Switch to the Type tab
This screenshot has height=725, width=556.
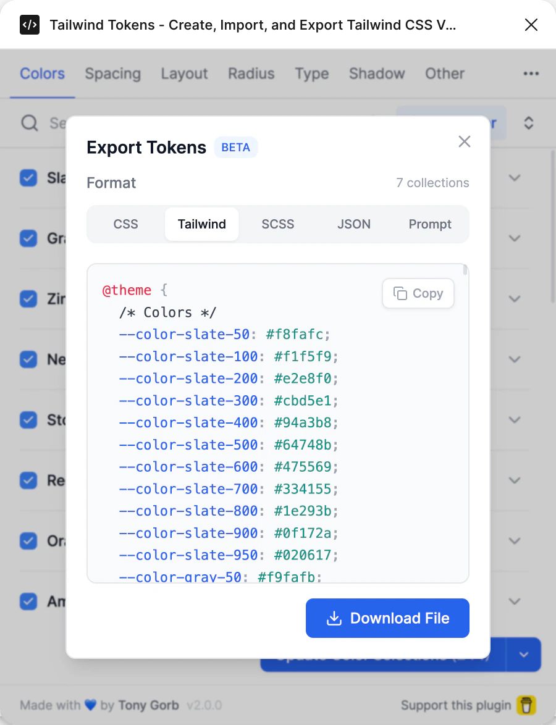pos(312,74)
